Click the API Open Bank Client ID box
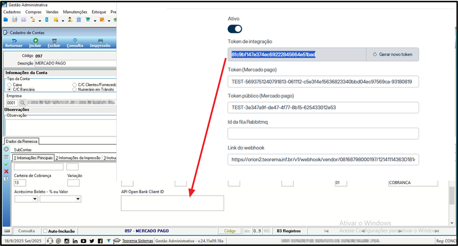 coord(172,203)
